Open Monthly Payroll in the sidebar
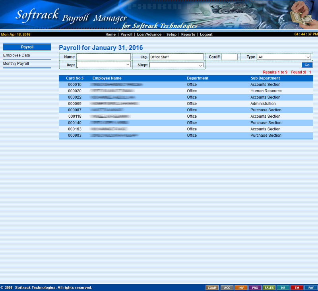 tap(16, 64)
